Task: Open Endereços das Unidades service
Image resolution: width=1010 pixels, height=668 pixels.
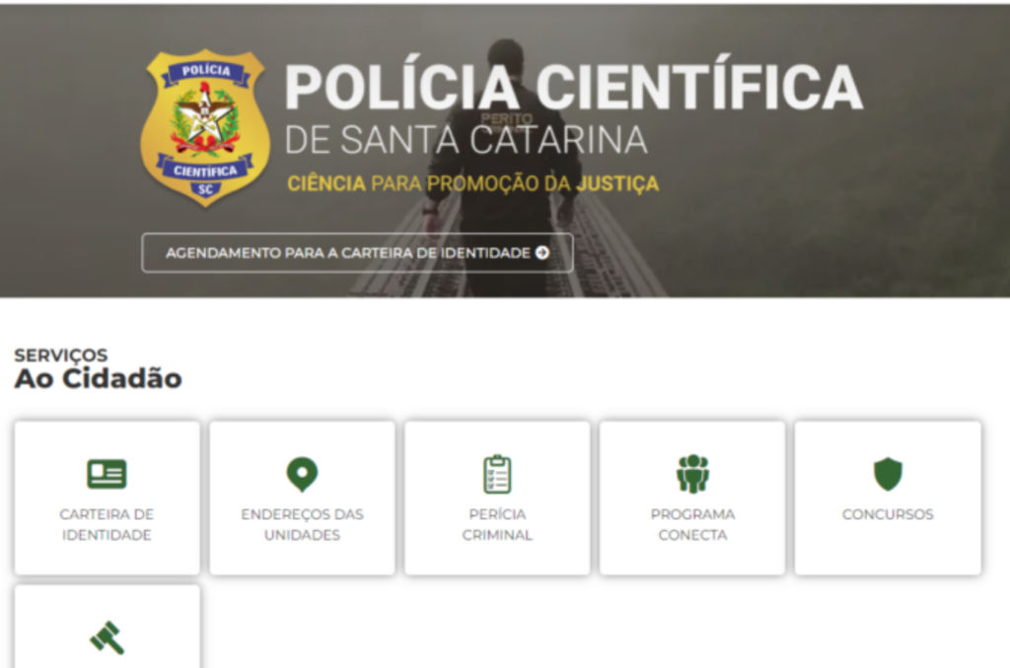Action: coord(302,499)
